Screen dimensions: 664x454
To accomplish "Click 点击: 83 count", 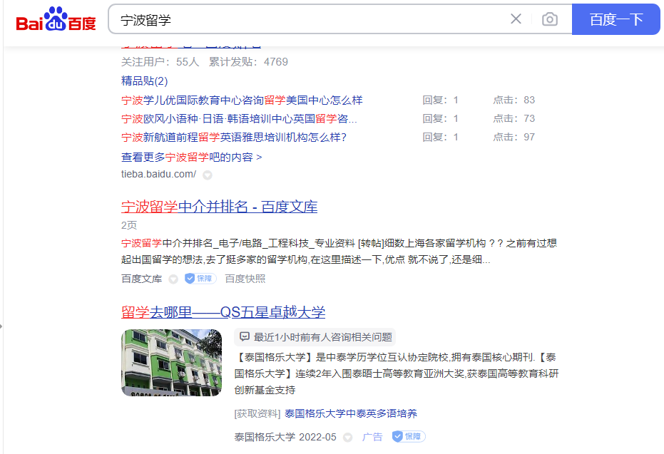I will coord(514,100).
